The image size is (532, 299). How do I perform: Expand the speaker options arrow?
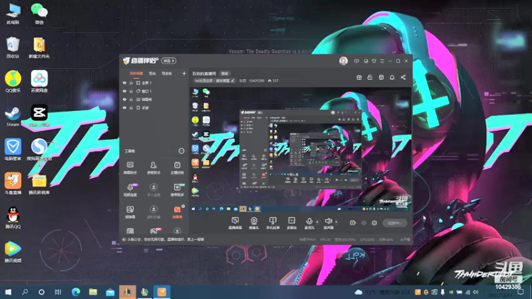[x=336, y=222]
